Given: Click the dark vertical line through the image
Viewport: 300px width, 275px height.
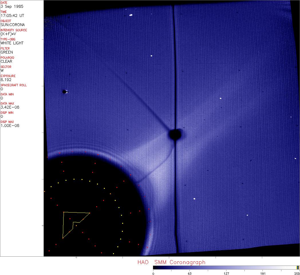Looking at the screenshot, I should [175, 72].
